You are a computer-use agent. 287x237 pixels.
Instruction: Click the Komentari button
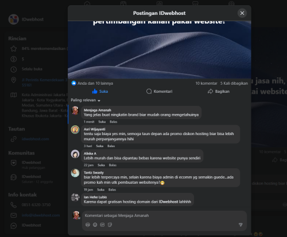point(159,92)
